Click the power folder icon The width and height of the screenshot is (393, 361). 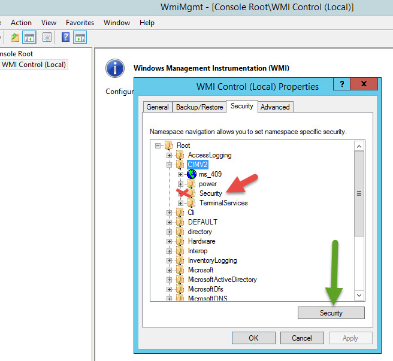coord(192,184)
